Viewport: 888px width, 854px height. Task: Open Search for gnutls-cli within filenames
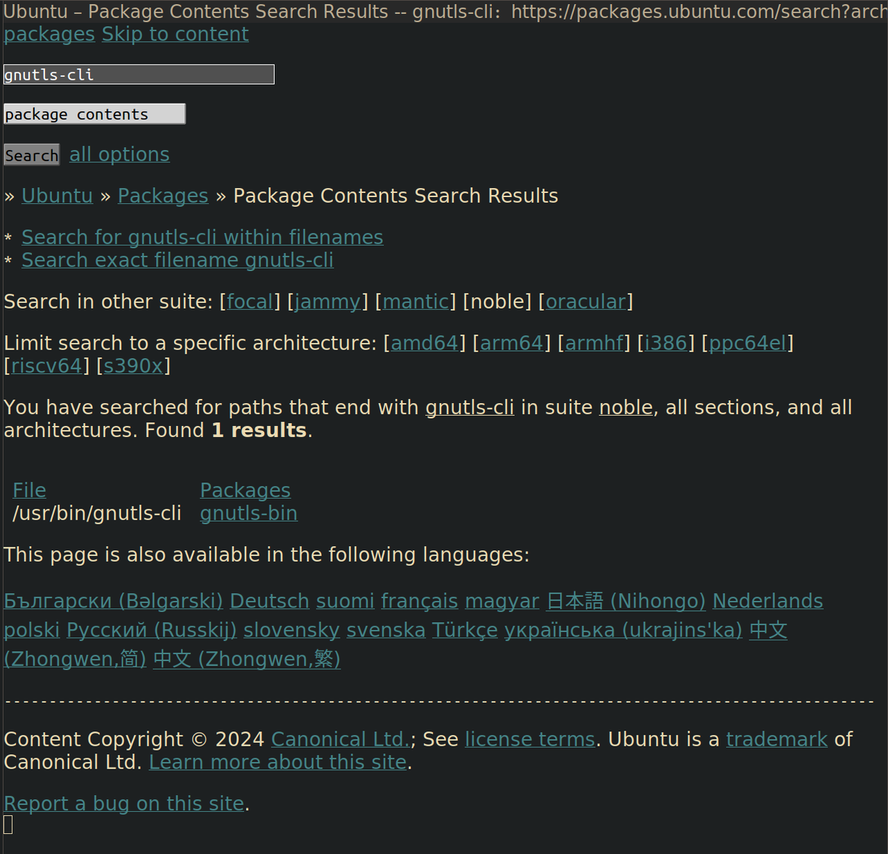click(x=202, y=237)
